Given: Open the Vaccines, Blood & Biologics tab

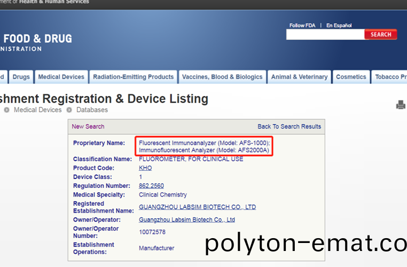Looking at the screenshot, I should [222, 77].
